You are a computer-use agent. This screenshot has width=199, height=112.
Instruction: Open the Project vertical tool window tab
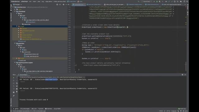click(11, 7)
